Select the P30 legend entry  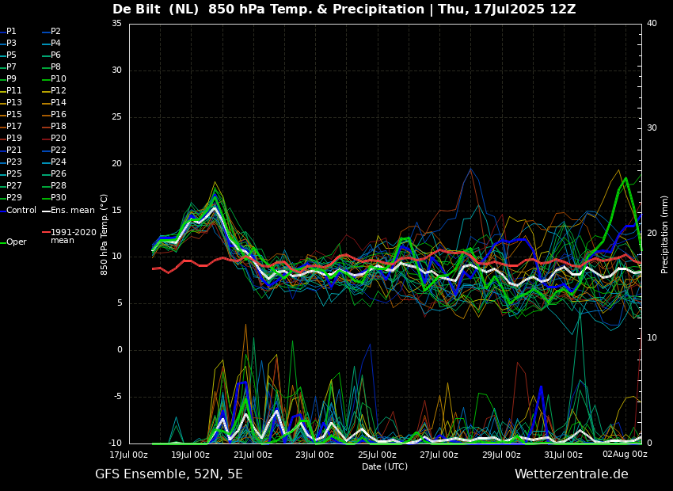[x=58, y=198]
